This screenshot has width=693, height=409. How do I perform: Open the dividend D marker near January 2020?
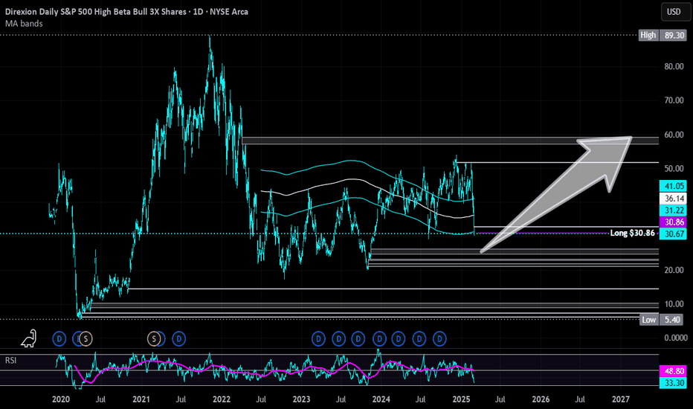59,339
